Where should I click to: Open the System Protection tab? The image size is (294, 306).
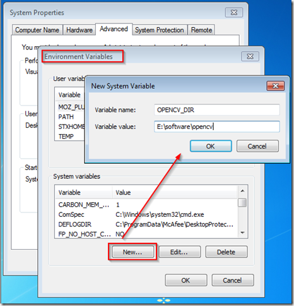(160, 30)
